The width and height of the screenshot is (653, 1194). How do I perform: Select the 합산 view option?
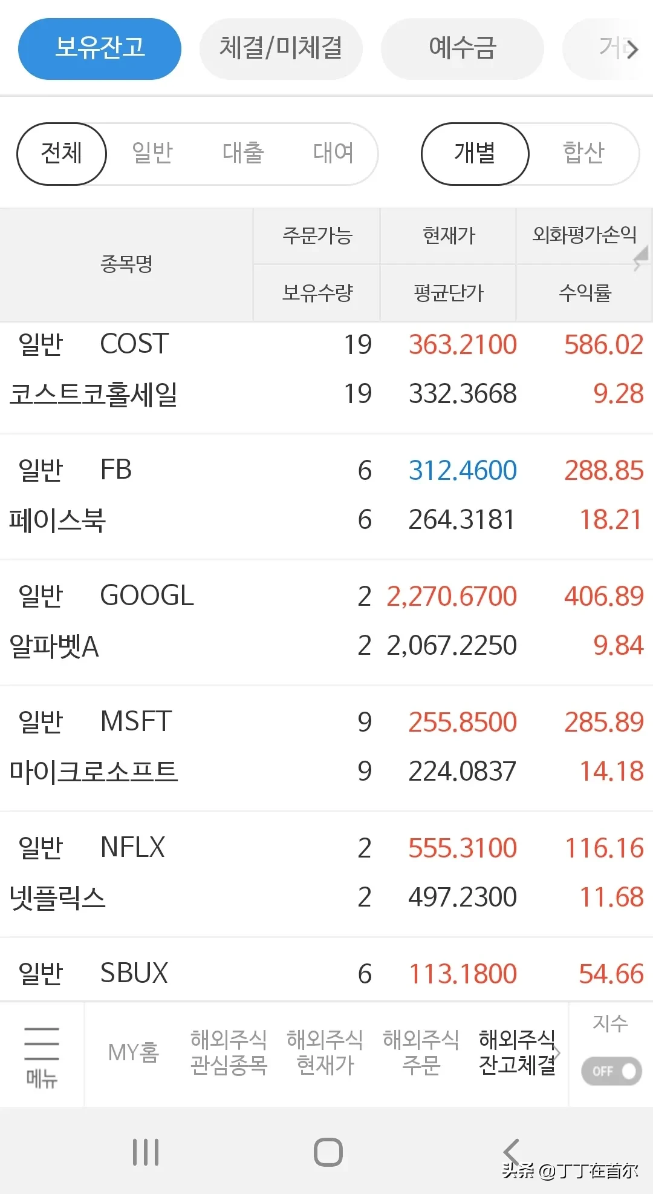click(583, 153)
